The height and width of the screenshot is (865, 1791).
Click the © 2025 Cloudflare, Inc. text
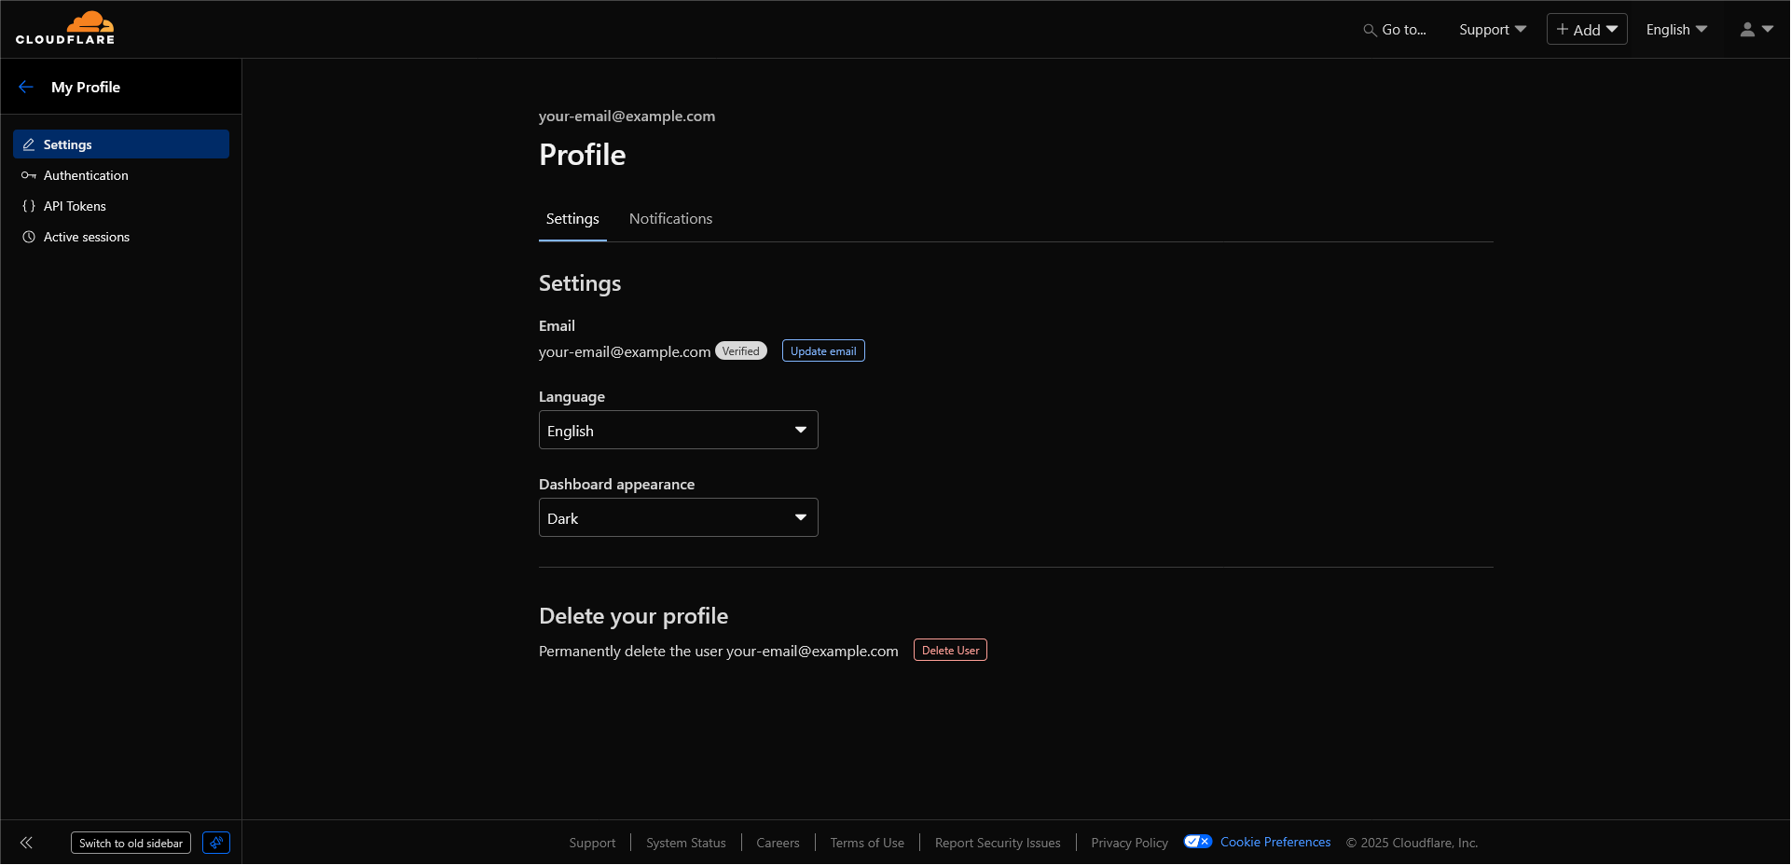coord(1412,843)
